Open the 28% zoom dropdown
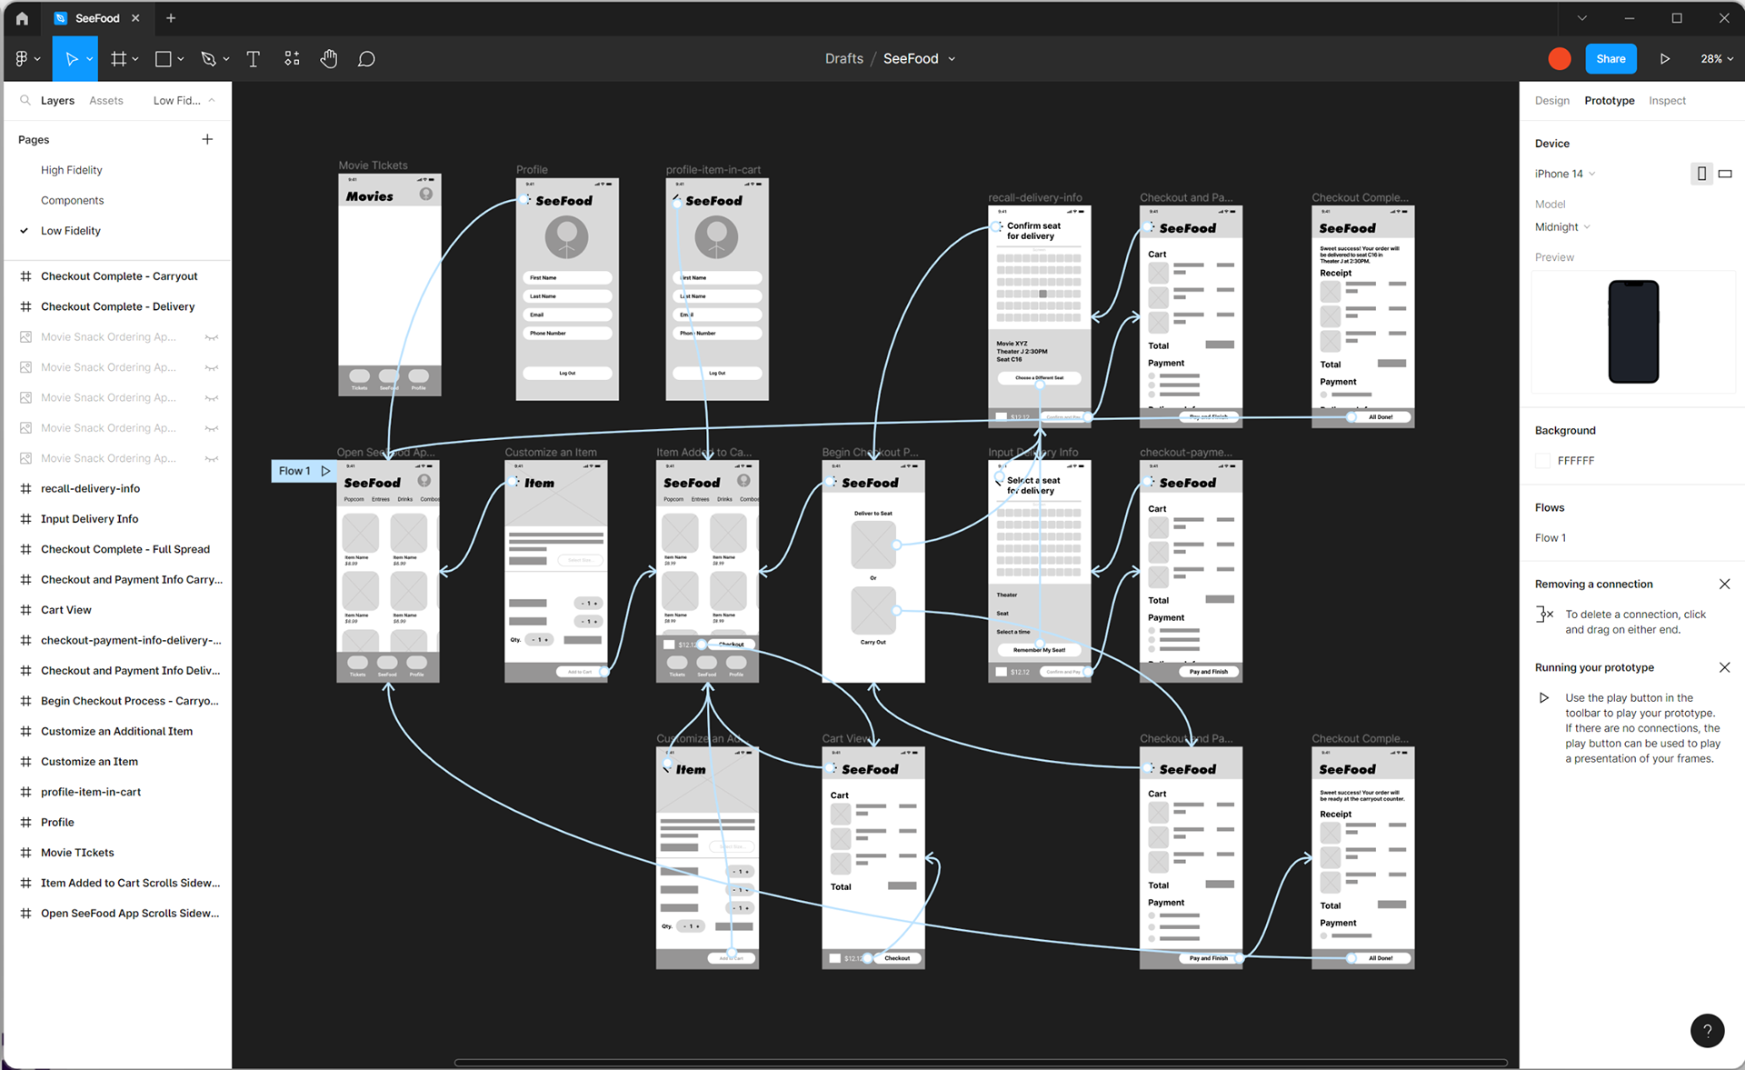Viewport: 1745px width, 1070px height. 1717,59
